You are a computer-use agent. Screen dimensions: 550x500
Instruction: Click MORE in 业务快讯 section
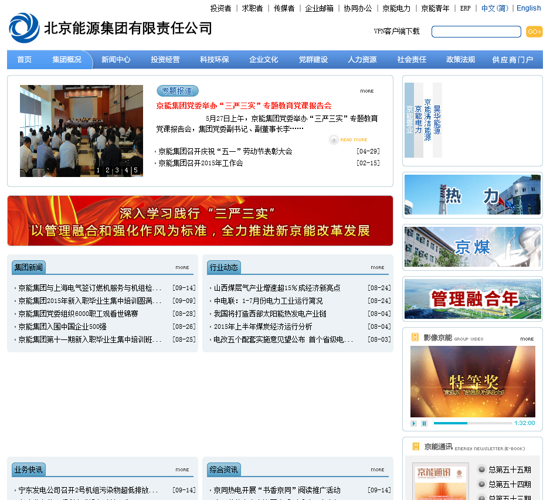[182, 470]
